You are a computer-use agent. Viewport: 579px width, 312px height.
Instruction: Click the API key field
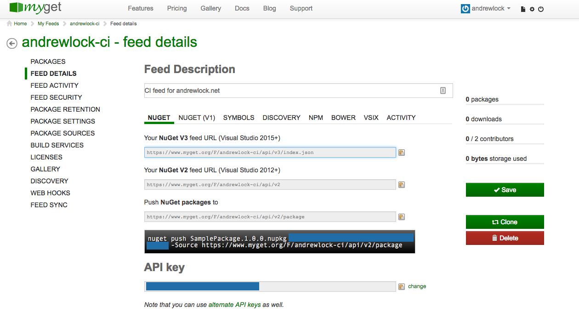click(270, 286)
